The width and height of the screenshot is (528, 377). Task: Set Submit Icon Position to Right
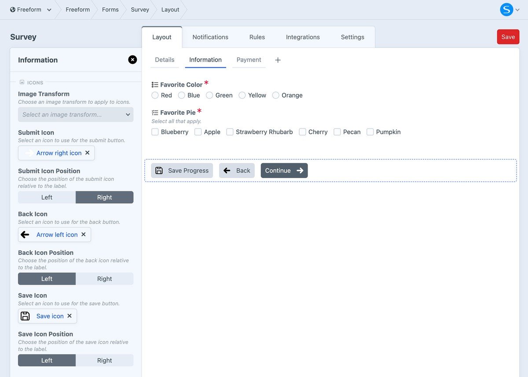click(x=104, y=197)
